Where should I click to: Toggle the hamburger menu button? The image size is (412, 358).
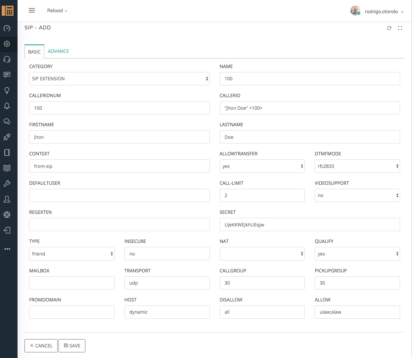tap(32, 11)
